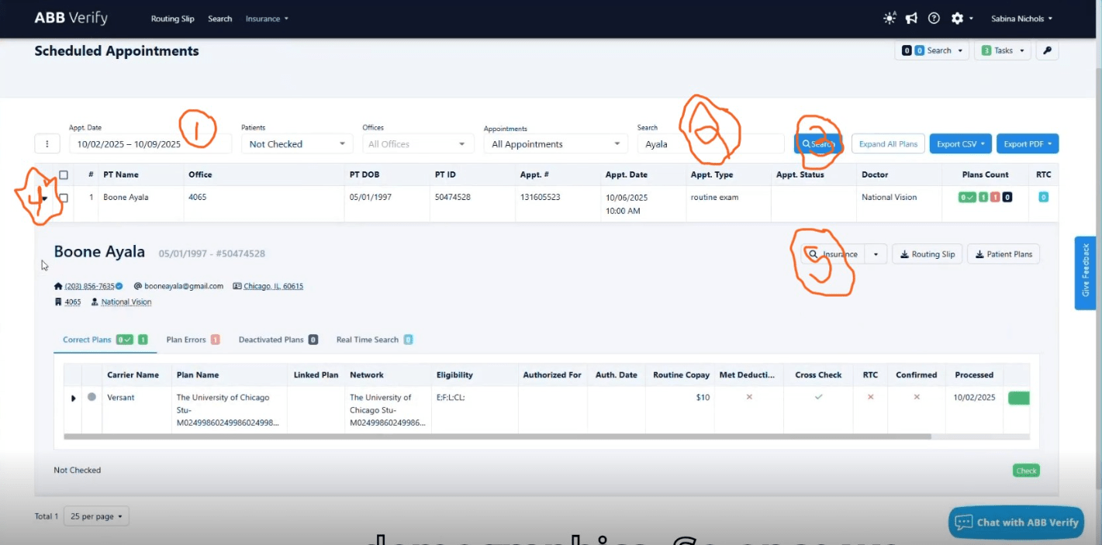Open the Insurance menu in navbar

point(267,19)
